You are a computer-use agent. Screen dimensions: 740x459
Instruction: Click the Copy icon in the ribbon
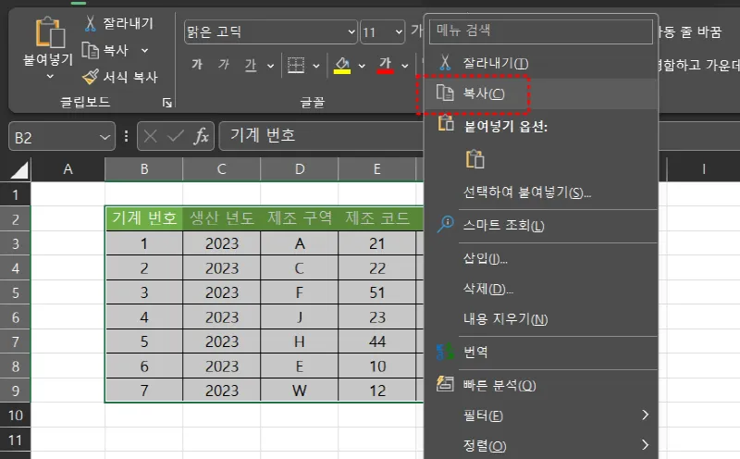(90, 50)
